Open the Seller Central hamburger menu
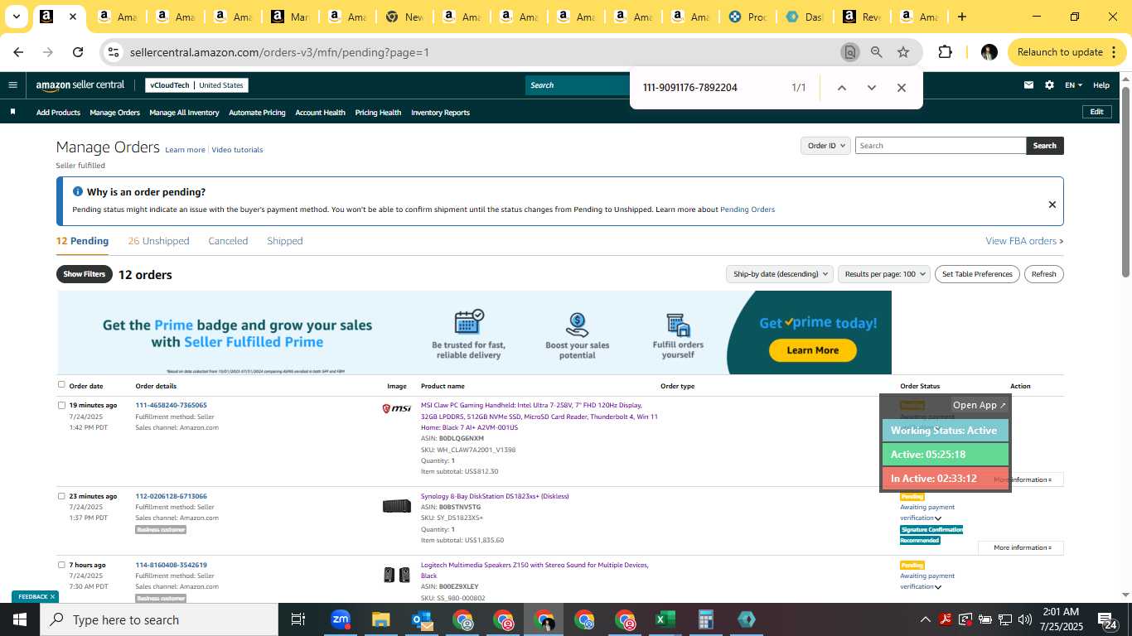The image size is (1132, 636). tap(12, 84)
